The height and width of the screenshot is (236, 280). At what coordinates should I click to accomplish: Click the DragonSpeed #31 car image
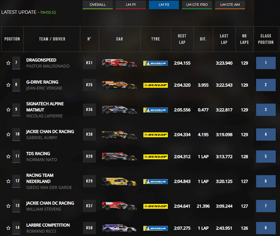click(119, 63)
